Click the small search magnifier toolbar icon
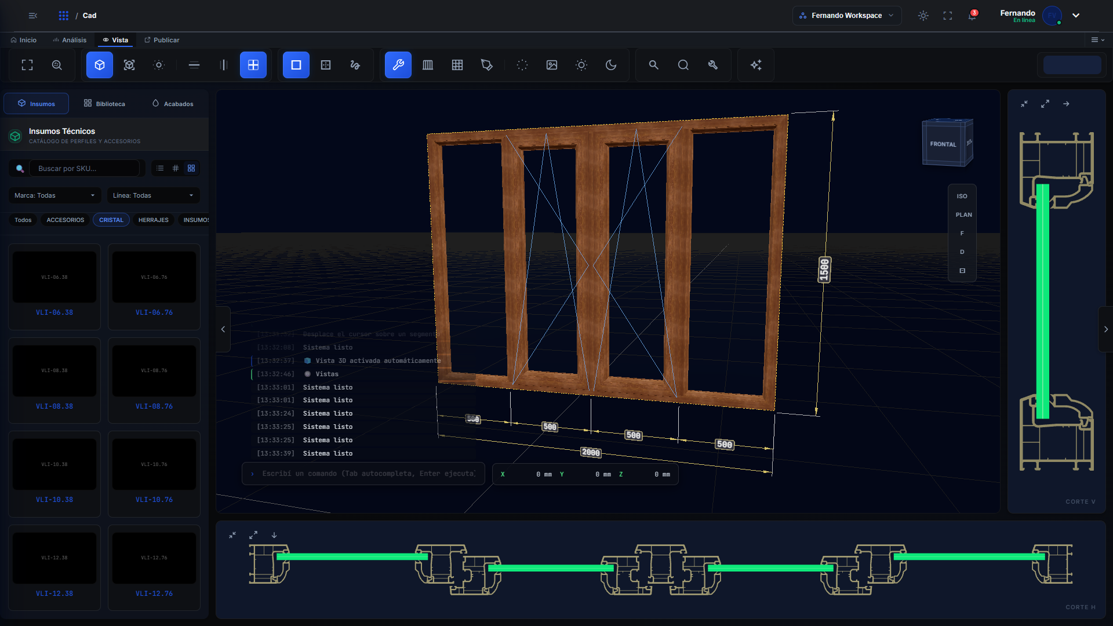 pos(654,65)
